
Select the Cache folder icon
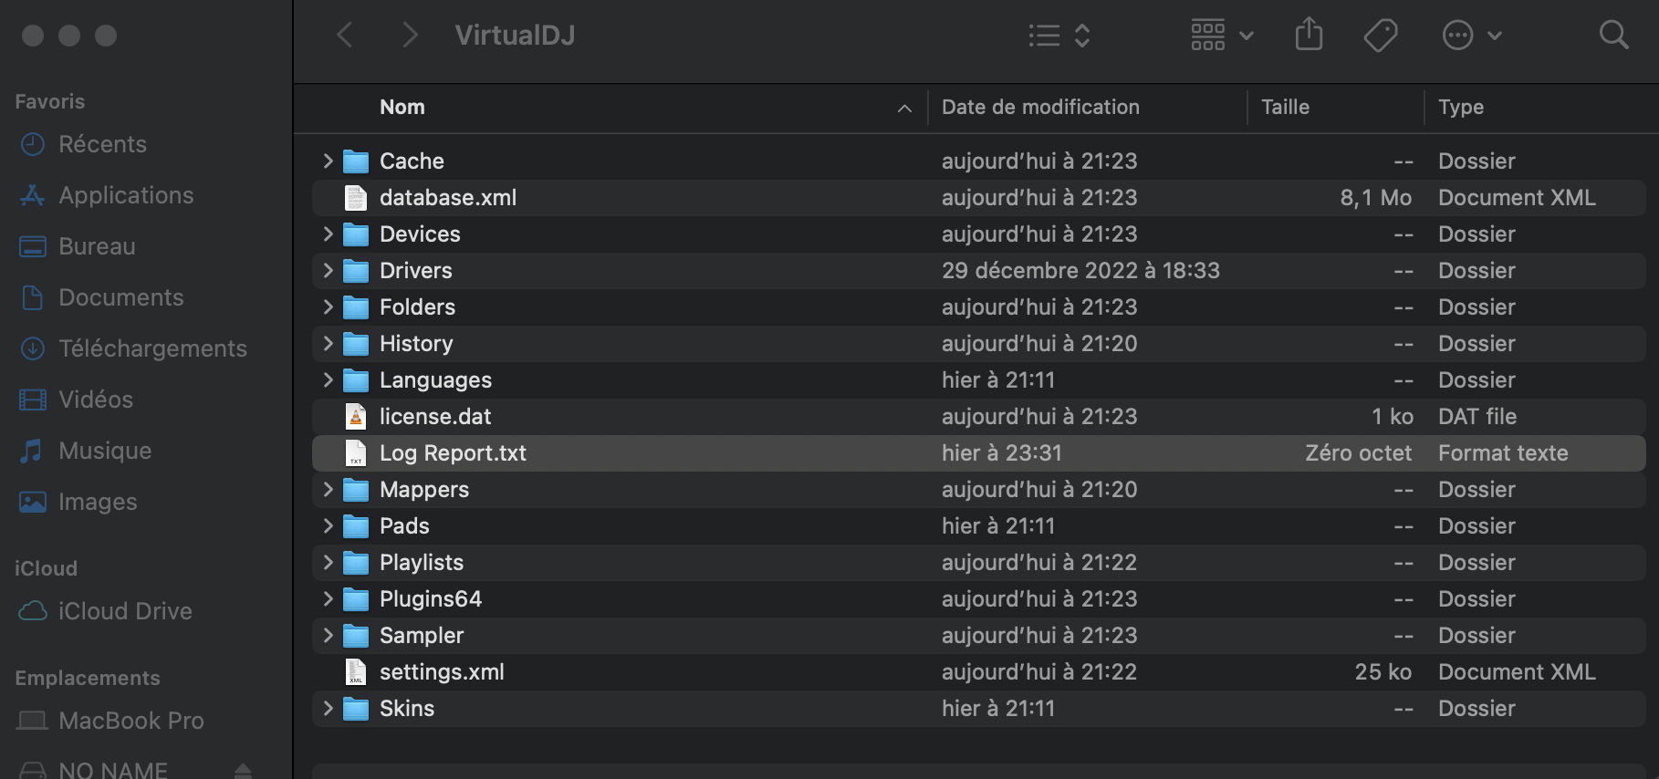(356, 161)
